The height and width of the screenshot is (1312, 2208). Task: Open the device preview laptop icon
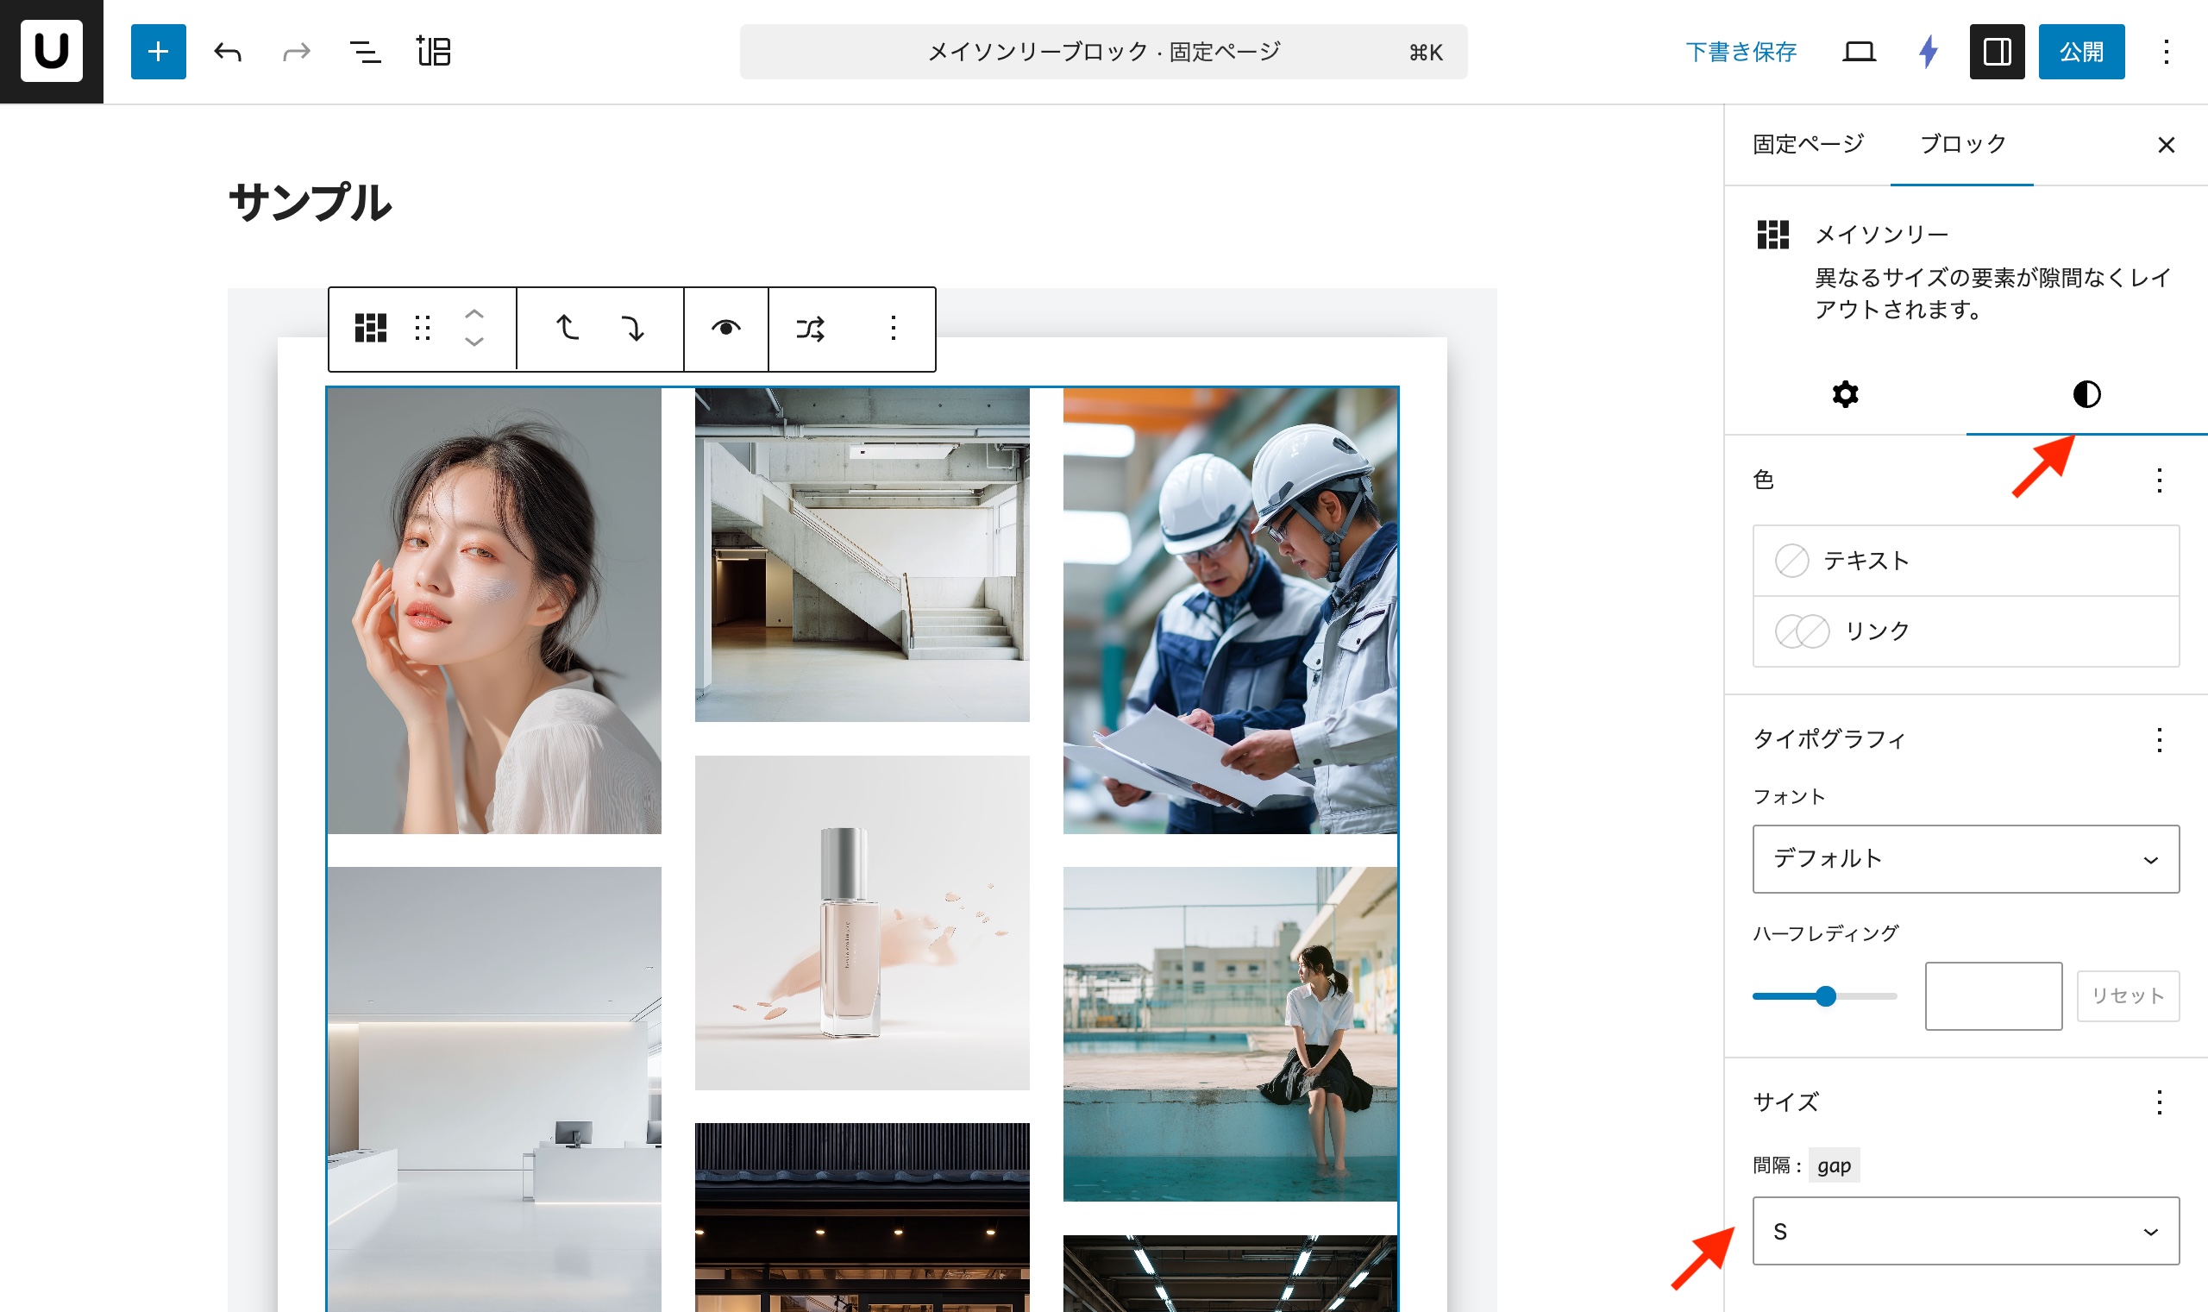(x=1859, y=52)
